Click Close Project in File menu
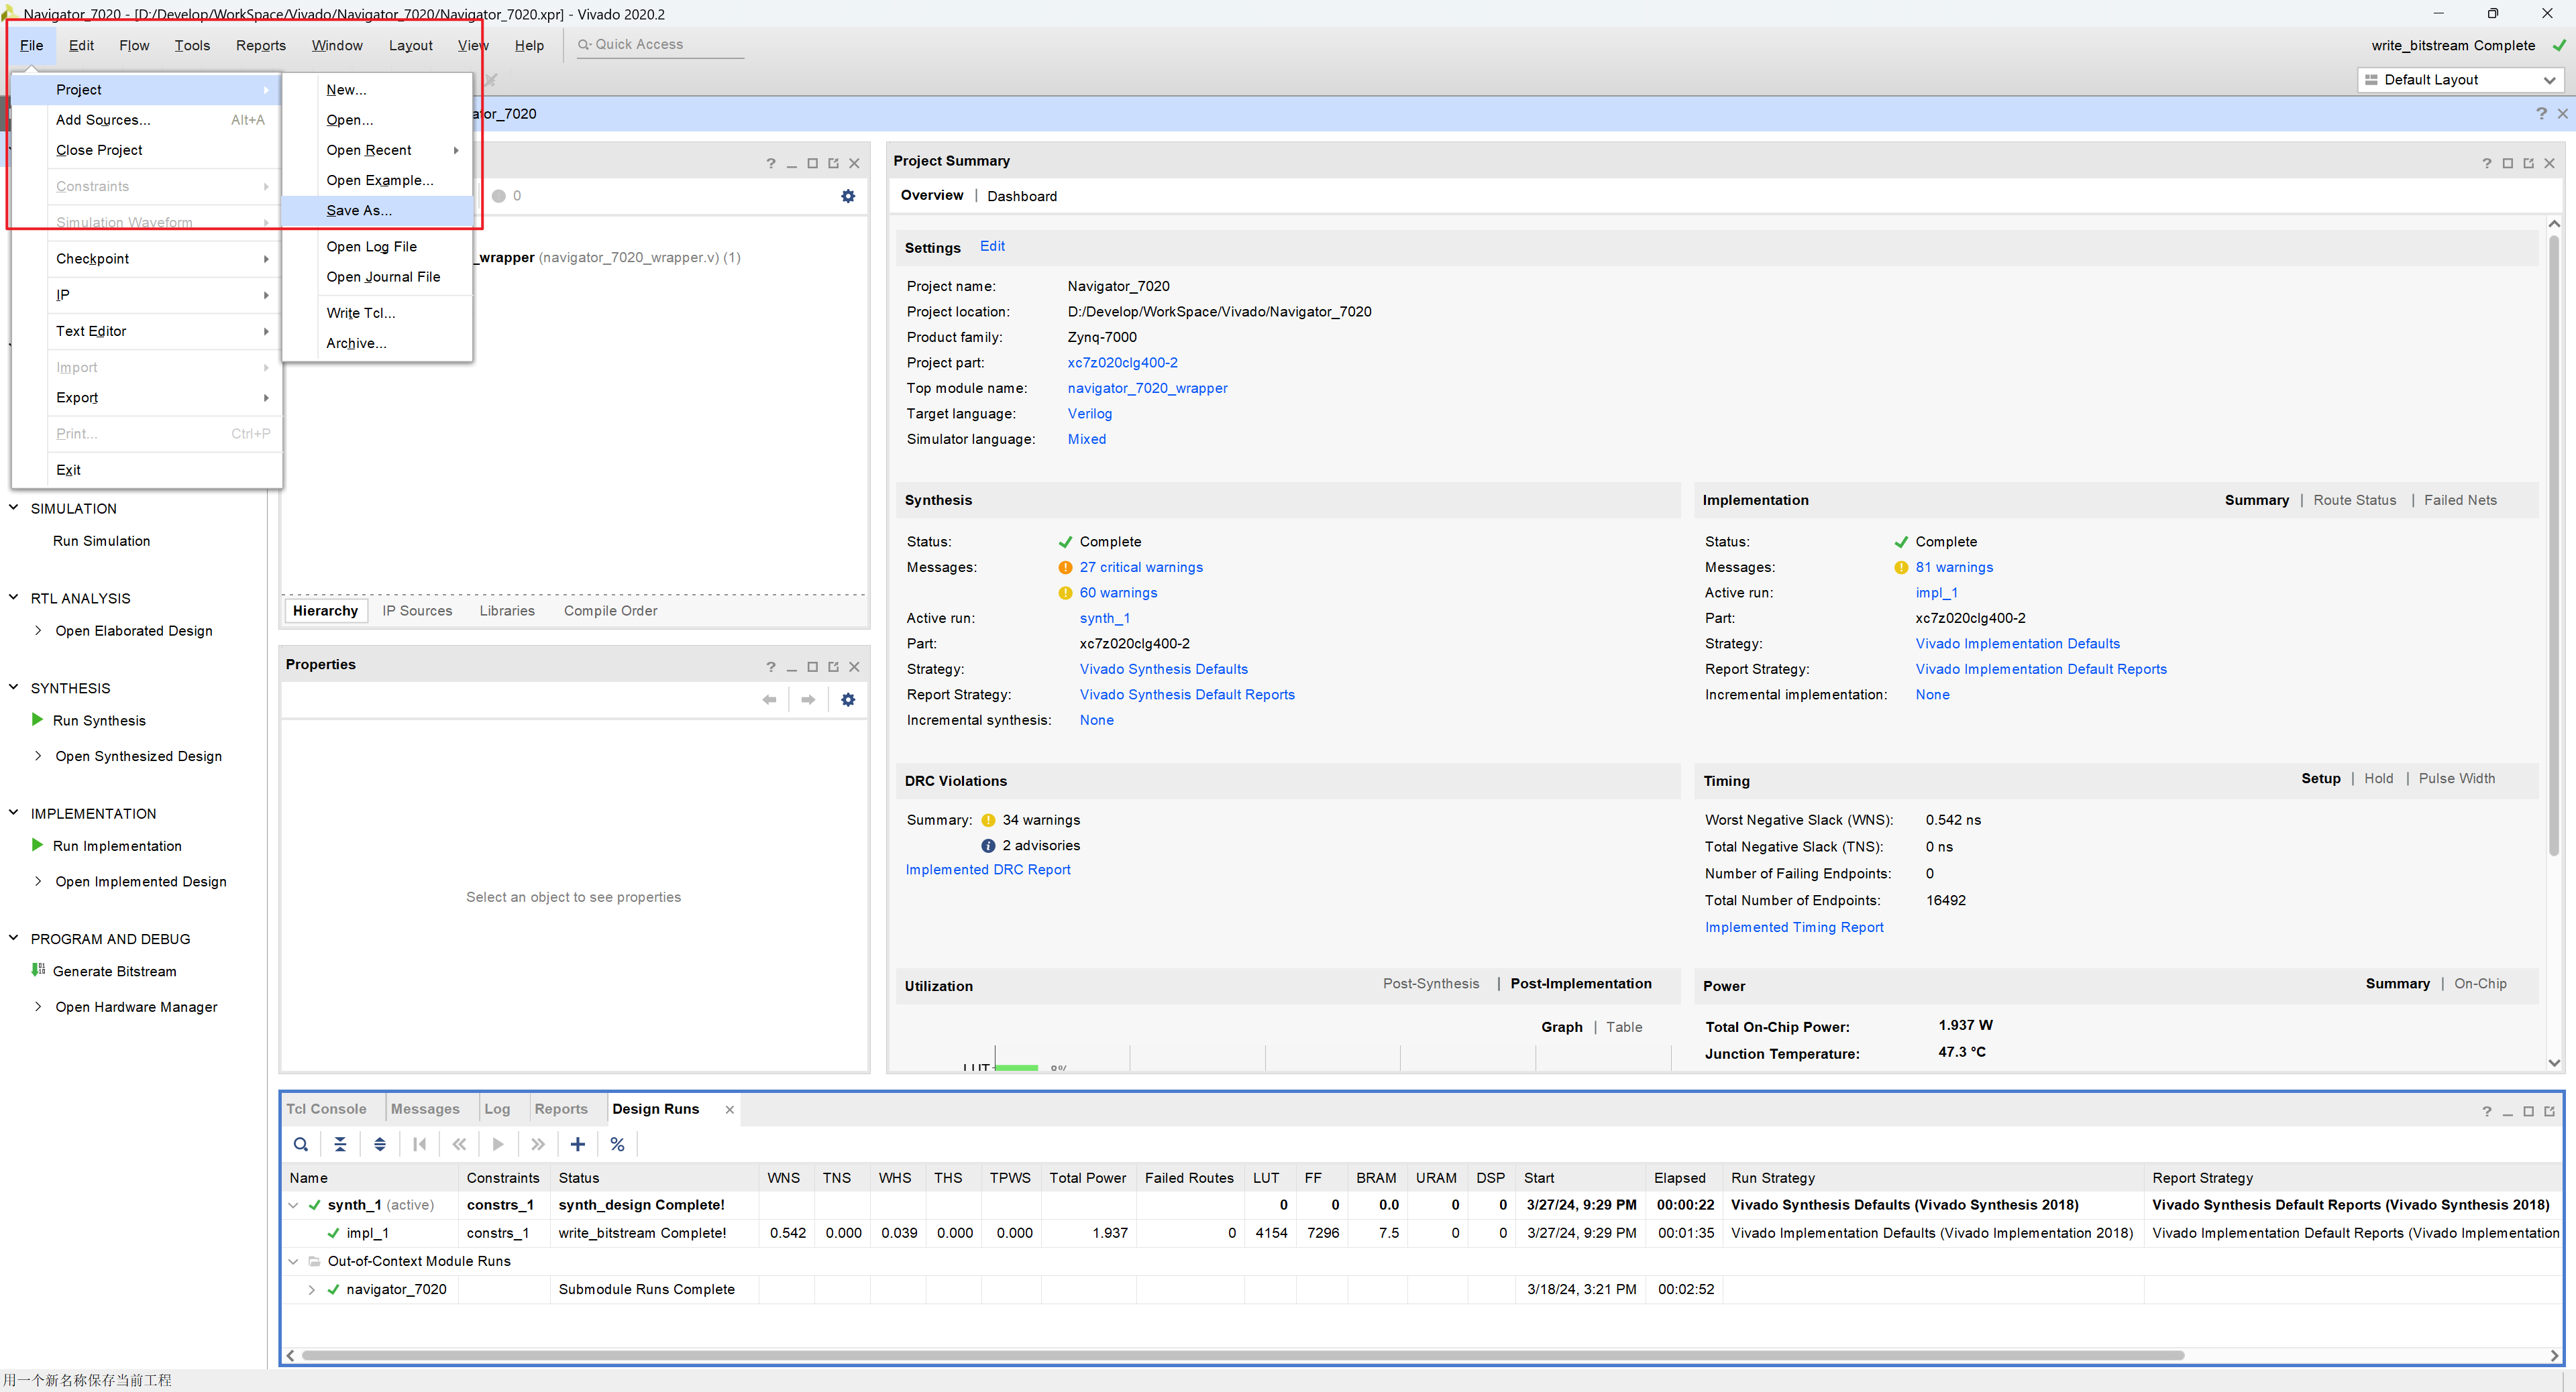Image resolution: width=2576 pixels, height=1392 pixels. pos(147,150)
